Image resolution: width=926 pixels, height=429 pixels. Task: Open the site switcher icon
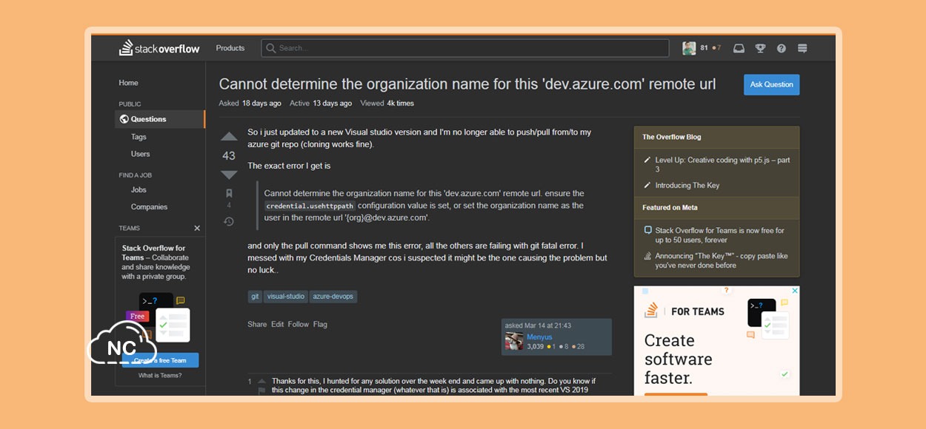[x=802, y=48]
